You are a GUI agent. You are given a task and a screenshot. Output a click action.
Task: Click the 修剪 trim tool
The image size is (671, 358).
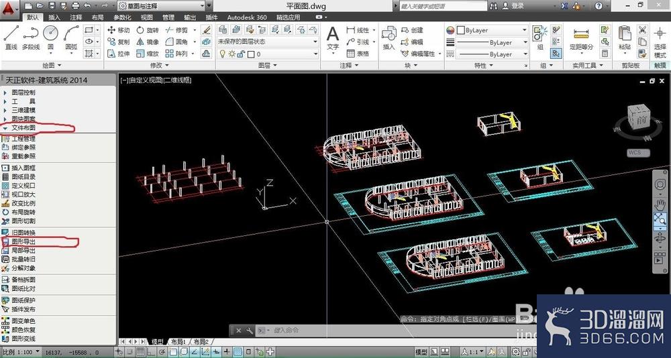176,30
